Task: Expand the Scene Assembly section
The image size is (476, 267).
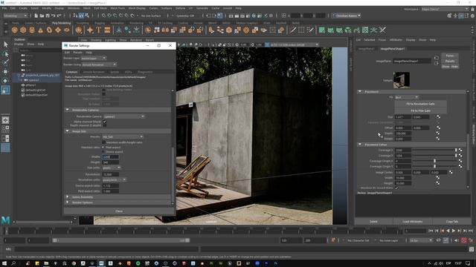Action: [68, 197]
